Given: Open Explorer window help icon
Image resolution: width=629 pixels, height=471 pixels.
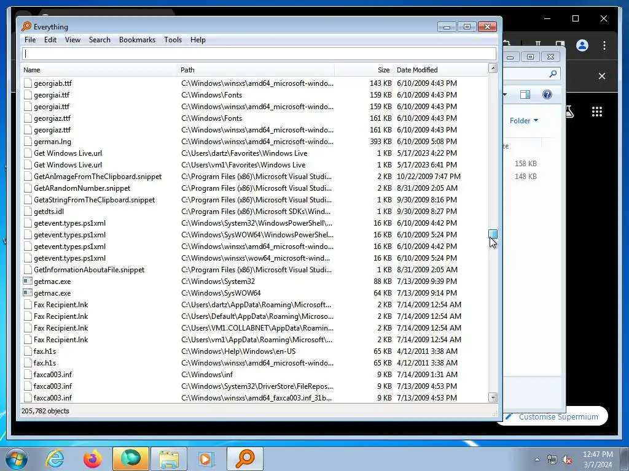Looking at the screenshot, I should (x=547, y=94).
